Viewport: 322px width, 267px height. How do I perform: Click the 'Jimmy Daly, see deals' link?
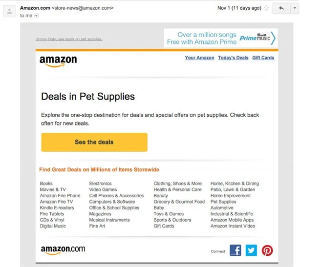click(69, 39)
